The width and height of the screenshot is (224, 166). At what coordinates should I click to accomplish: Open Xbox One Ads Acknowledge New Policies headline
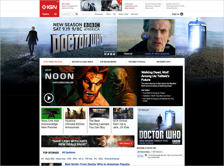pyautogui.click(x=50, y=124)
